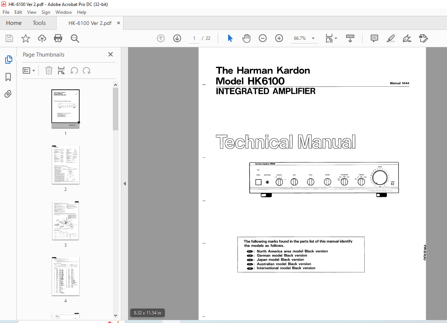The image size is (447, 323).
Task: Add a comment sticky note
Action: click(x=374, y=38)
